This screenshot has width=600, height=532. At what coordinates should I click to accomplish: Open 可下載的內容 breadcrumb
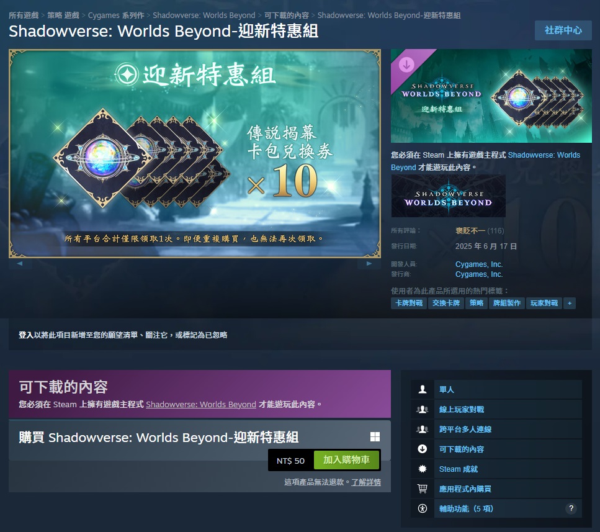point(287,16)
